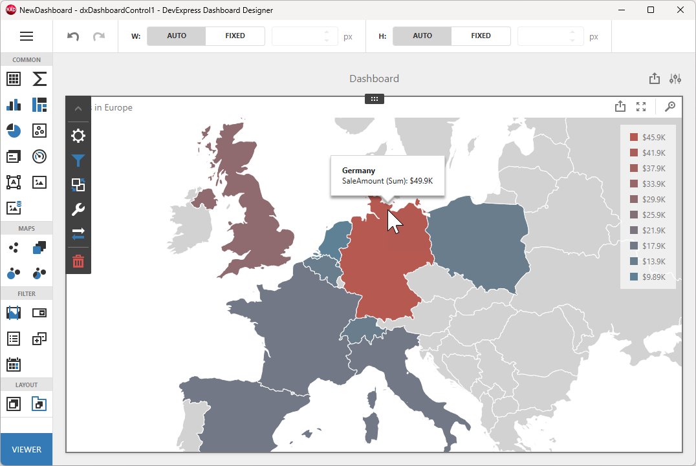Set width mode to AUTO

pyautogui.click(x=176, y=36)
